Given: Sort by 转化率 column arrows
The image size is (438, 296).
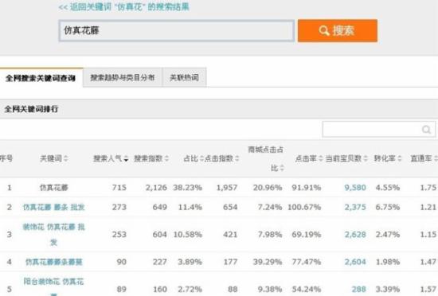Looking at the screenshot, I should [x=400, y=158].
